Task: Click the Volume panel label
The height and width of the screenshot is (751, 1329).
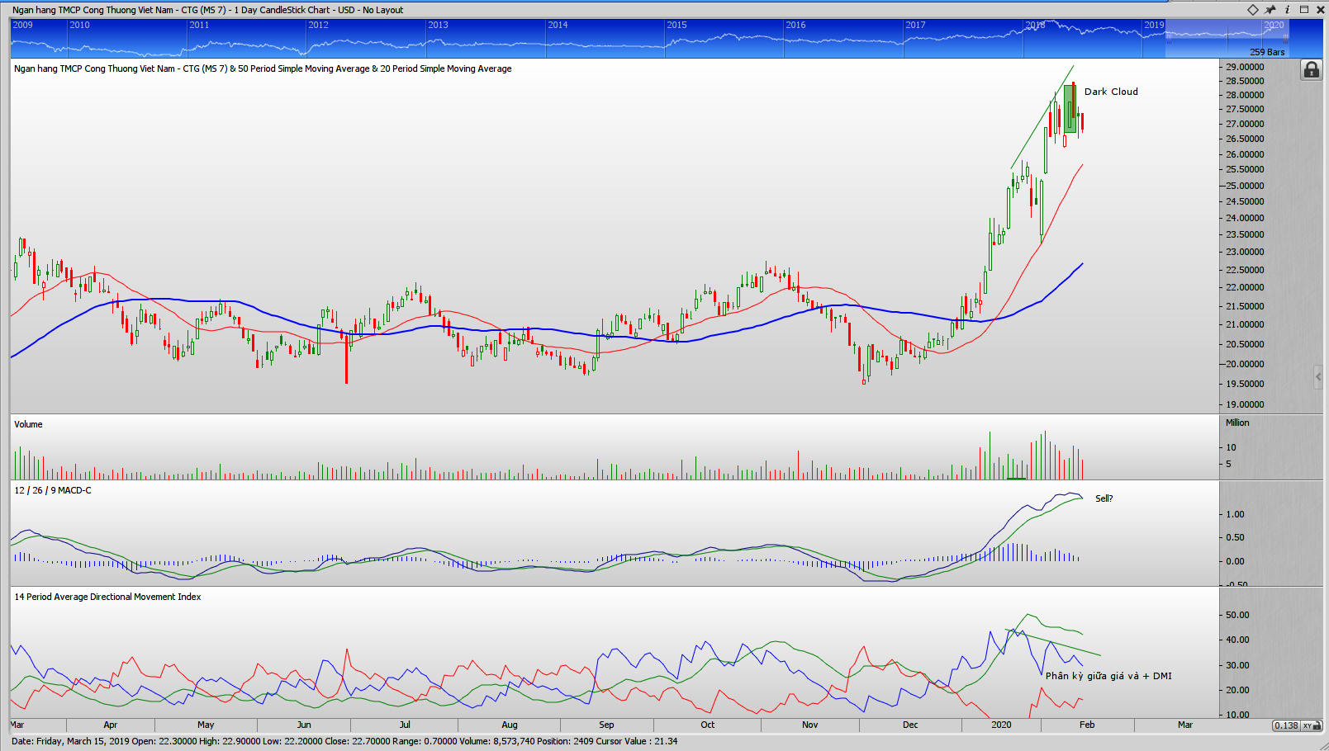Action: coord(28,424)
